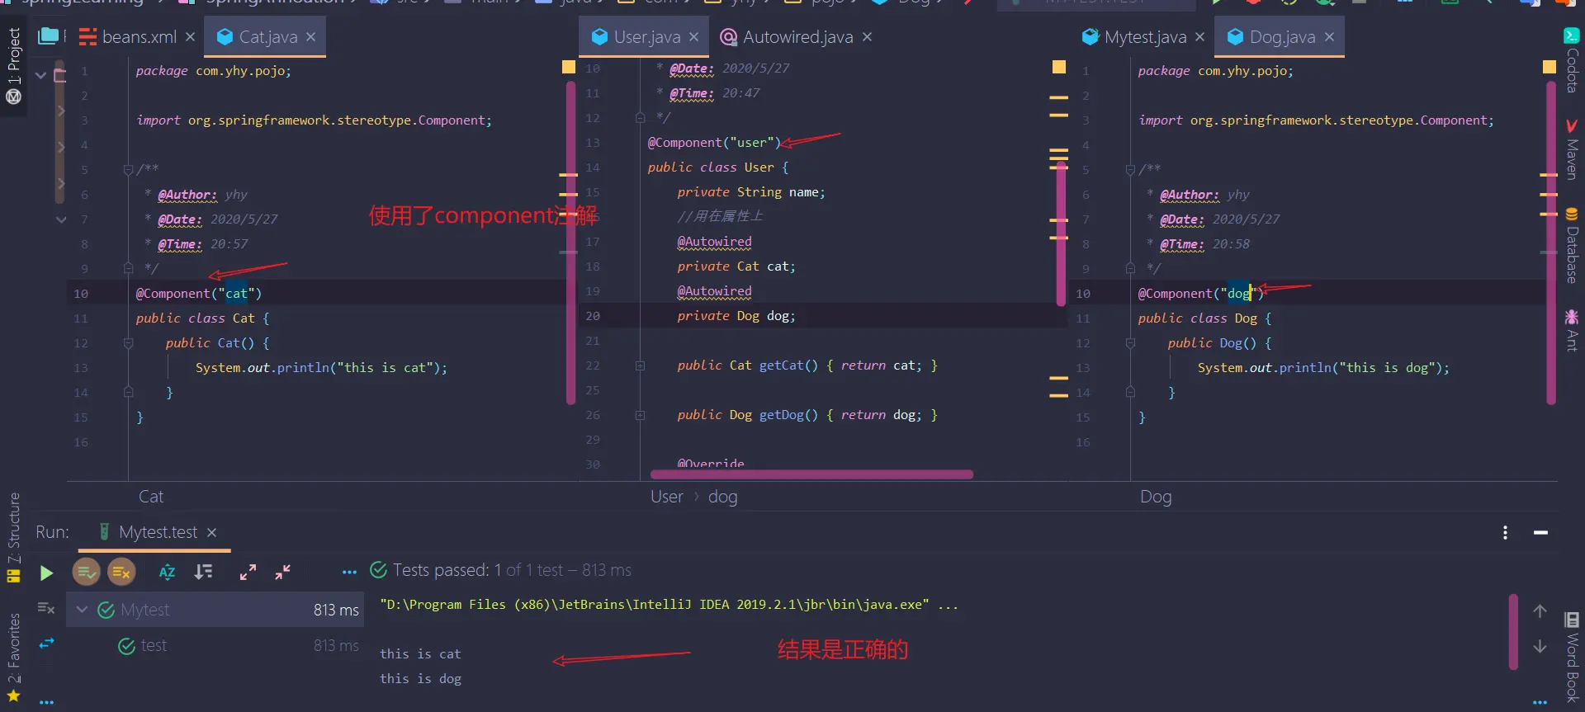
Task: Close the Autowired.java tab
Action: tap(868, 37)
